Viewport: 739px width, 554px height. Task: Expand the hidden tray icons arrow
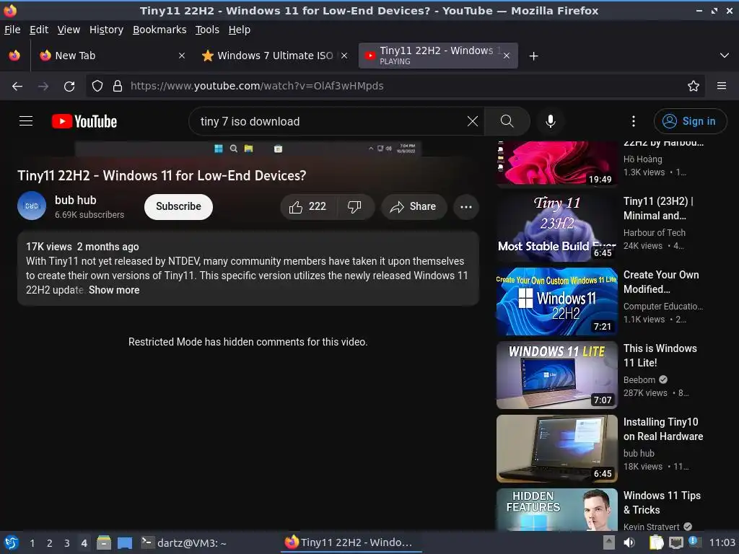609,542
